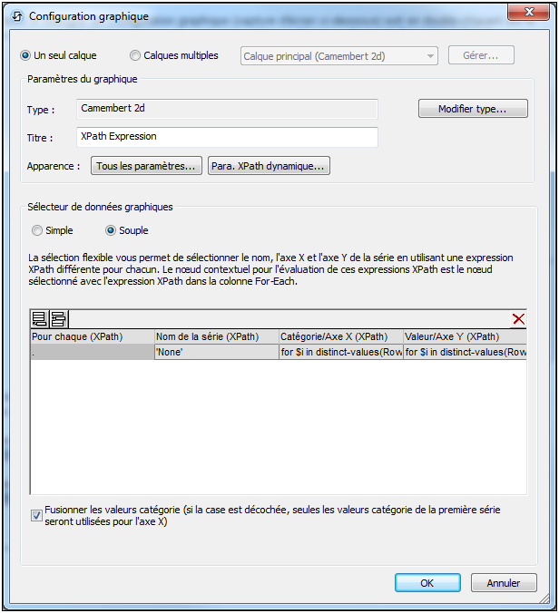Click the append row icon above the table
Image resolution: width=559 pixels, height=613 pixels.
(x=39, y=318)
